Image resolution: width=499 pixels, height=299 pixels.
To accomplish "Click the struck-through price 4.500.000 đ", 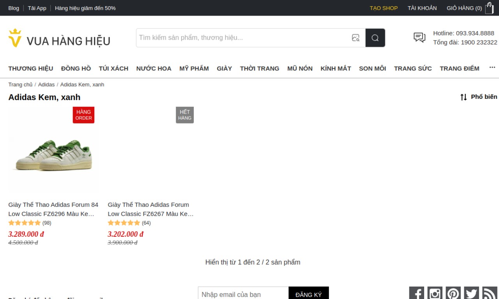I will pos(23,243).
